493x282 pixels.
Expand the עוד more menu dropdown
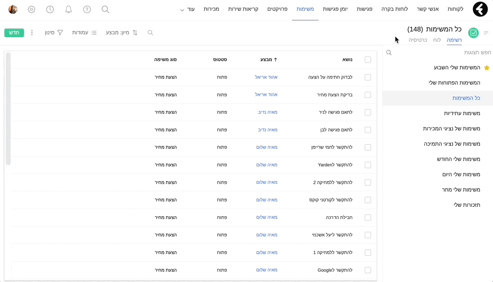pyautogui.click(x=187, y=9)
